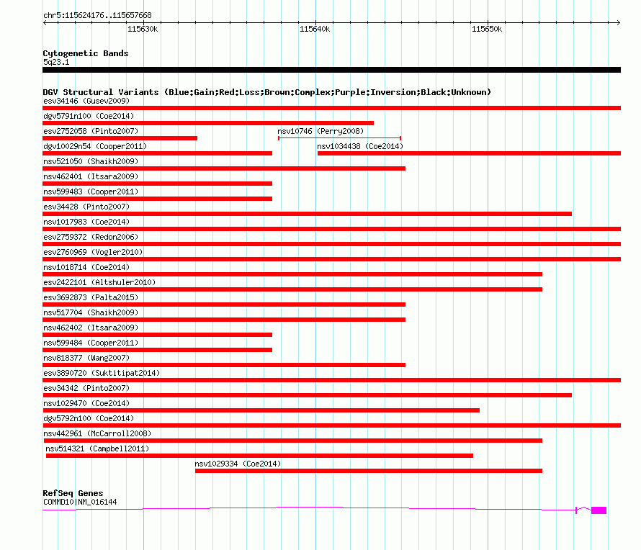Open nsv514321 (Campbell2011) label
This screenshot has width=641, height=550.
coord(97,448)
